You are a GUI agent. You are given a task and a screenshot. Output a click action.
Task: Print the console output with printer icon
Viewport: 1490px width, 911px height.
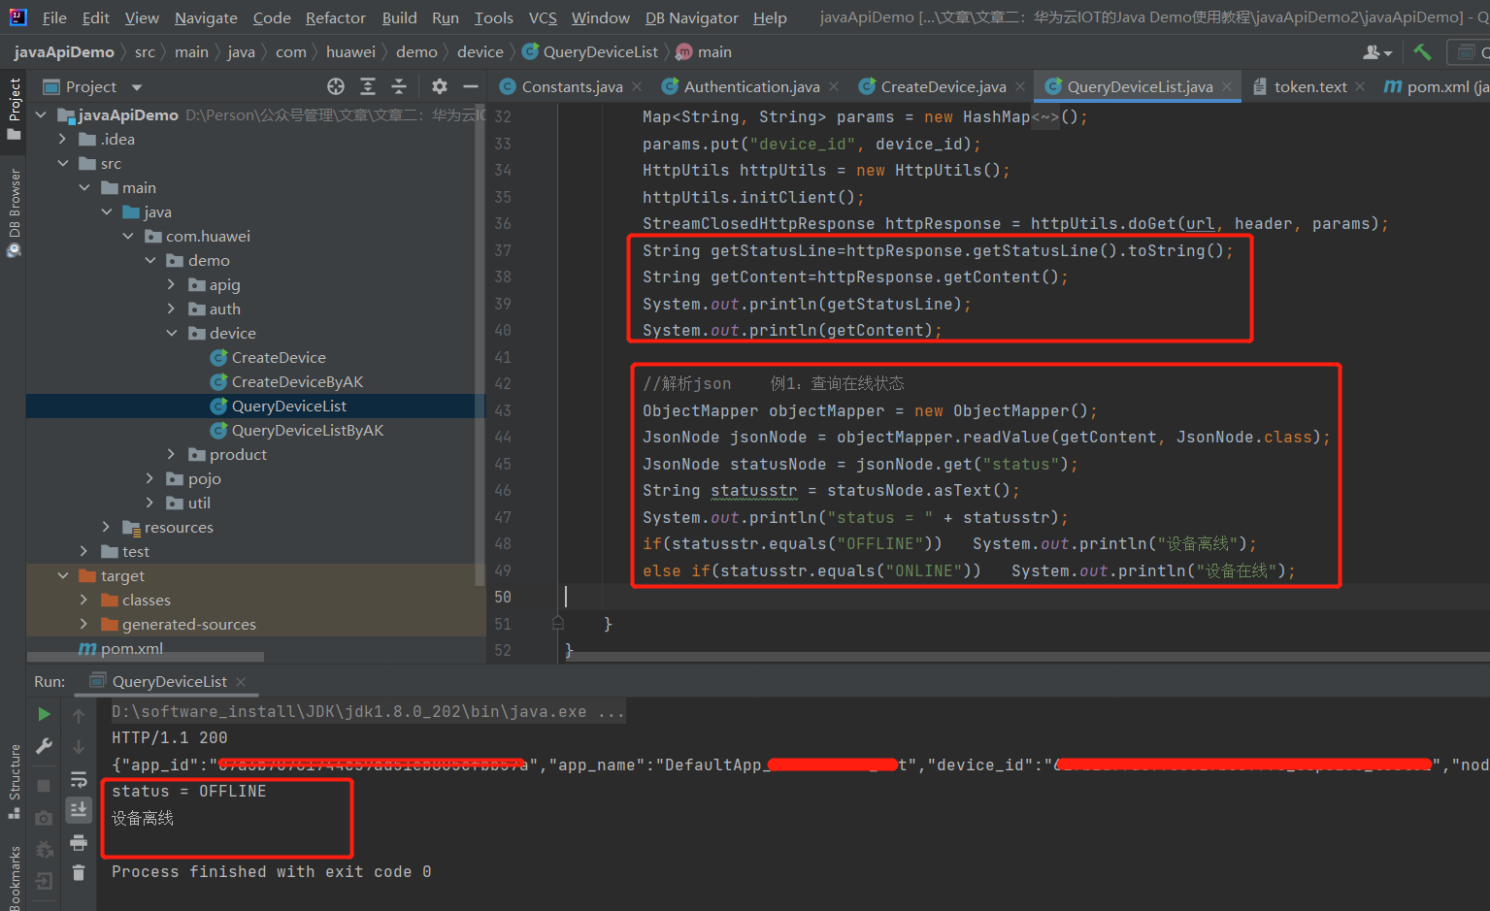tap(79, 843)
